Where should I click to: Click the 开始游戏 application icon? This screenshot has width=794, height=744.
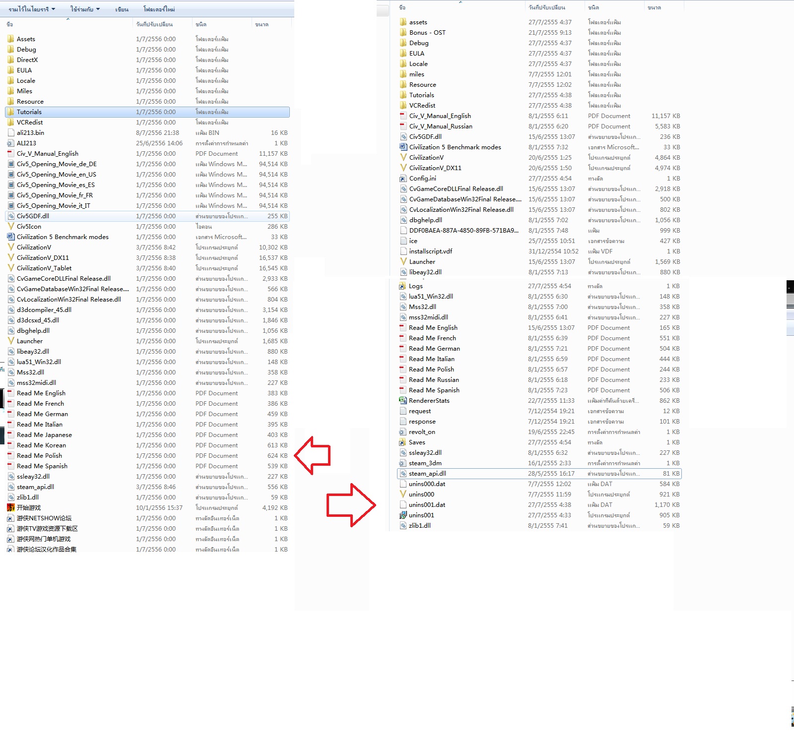tap(11, 507)
